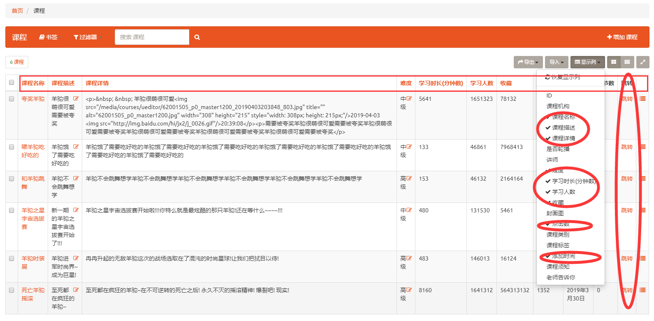Open the 过滤器 filter dropdown

point(87,37)
